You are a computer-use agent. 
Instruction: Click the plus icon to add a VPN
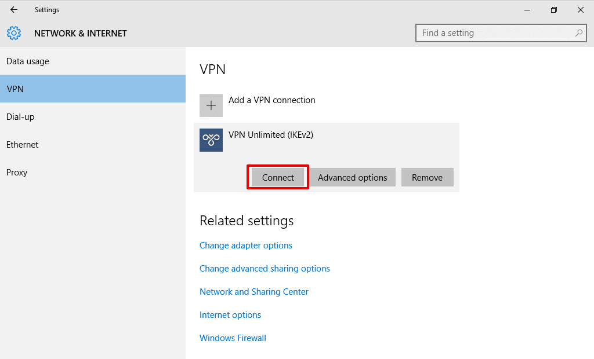[211, 105]
